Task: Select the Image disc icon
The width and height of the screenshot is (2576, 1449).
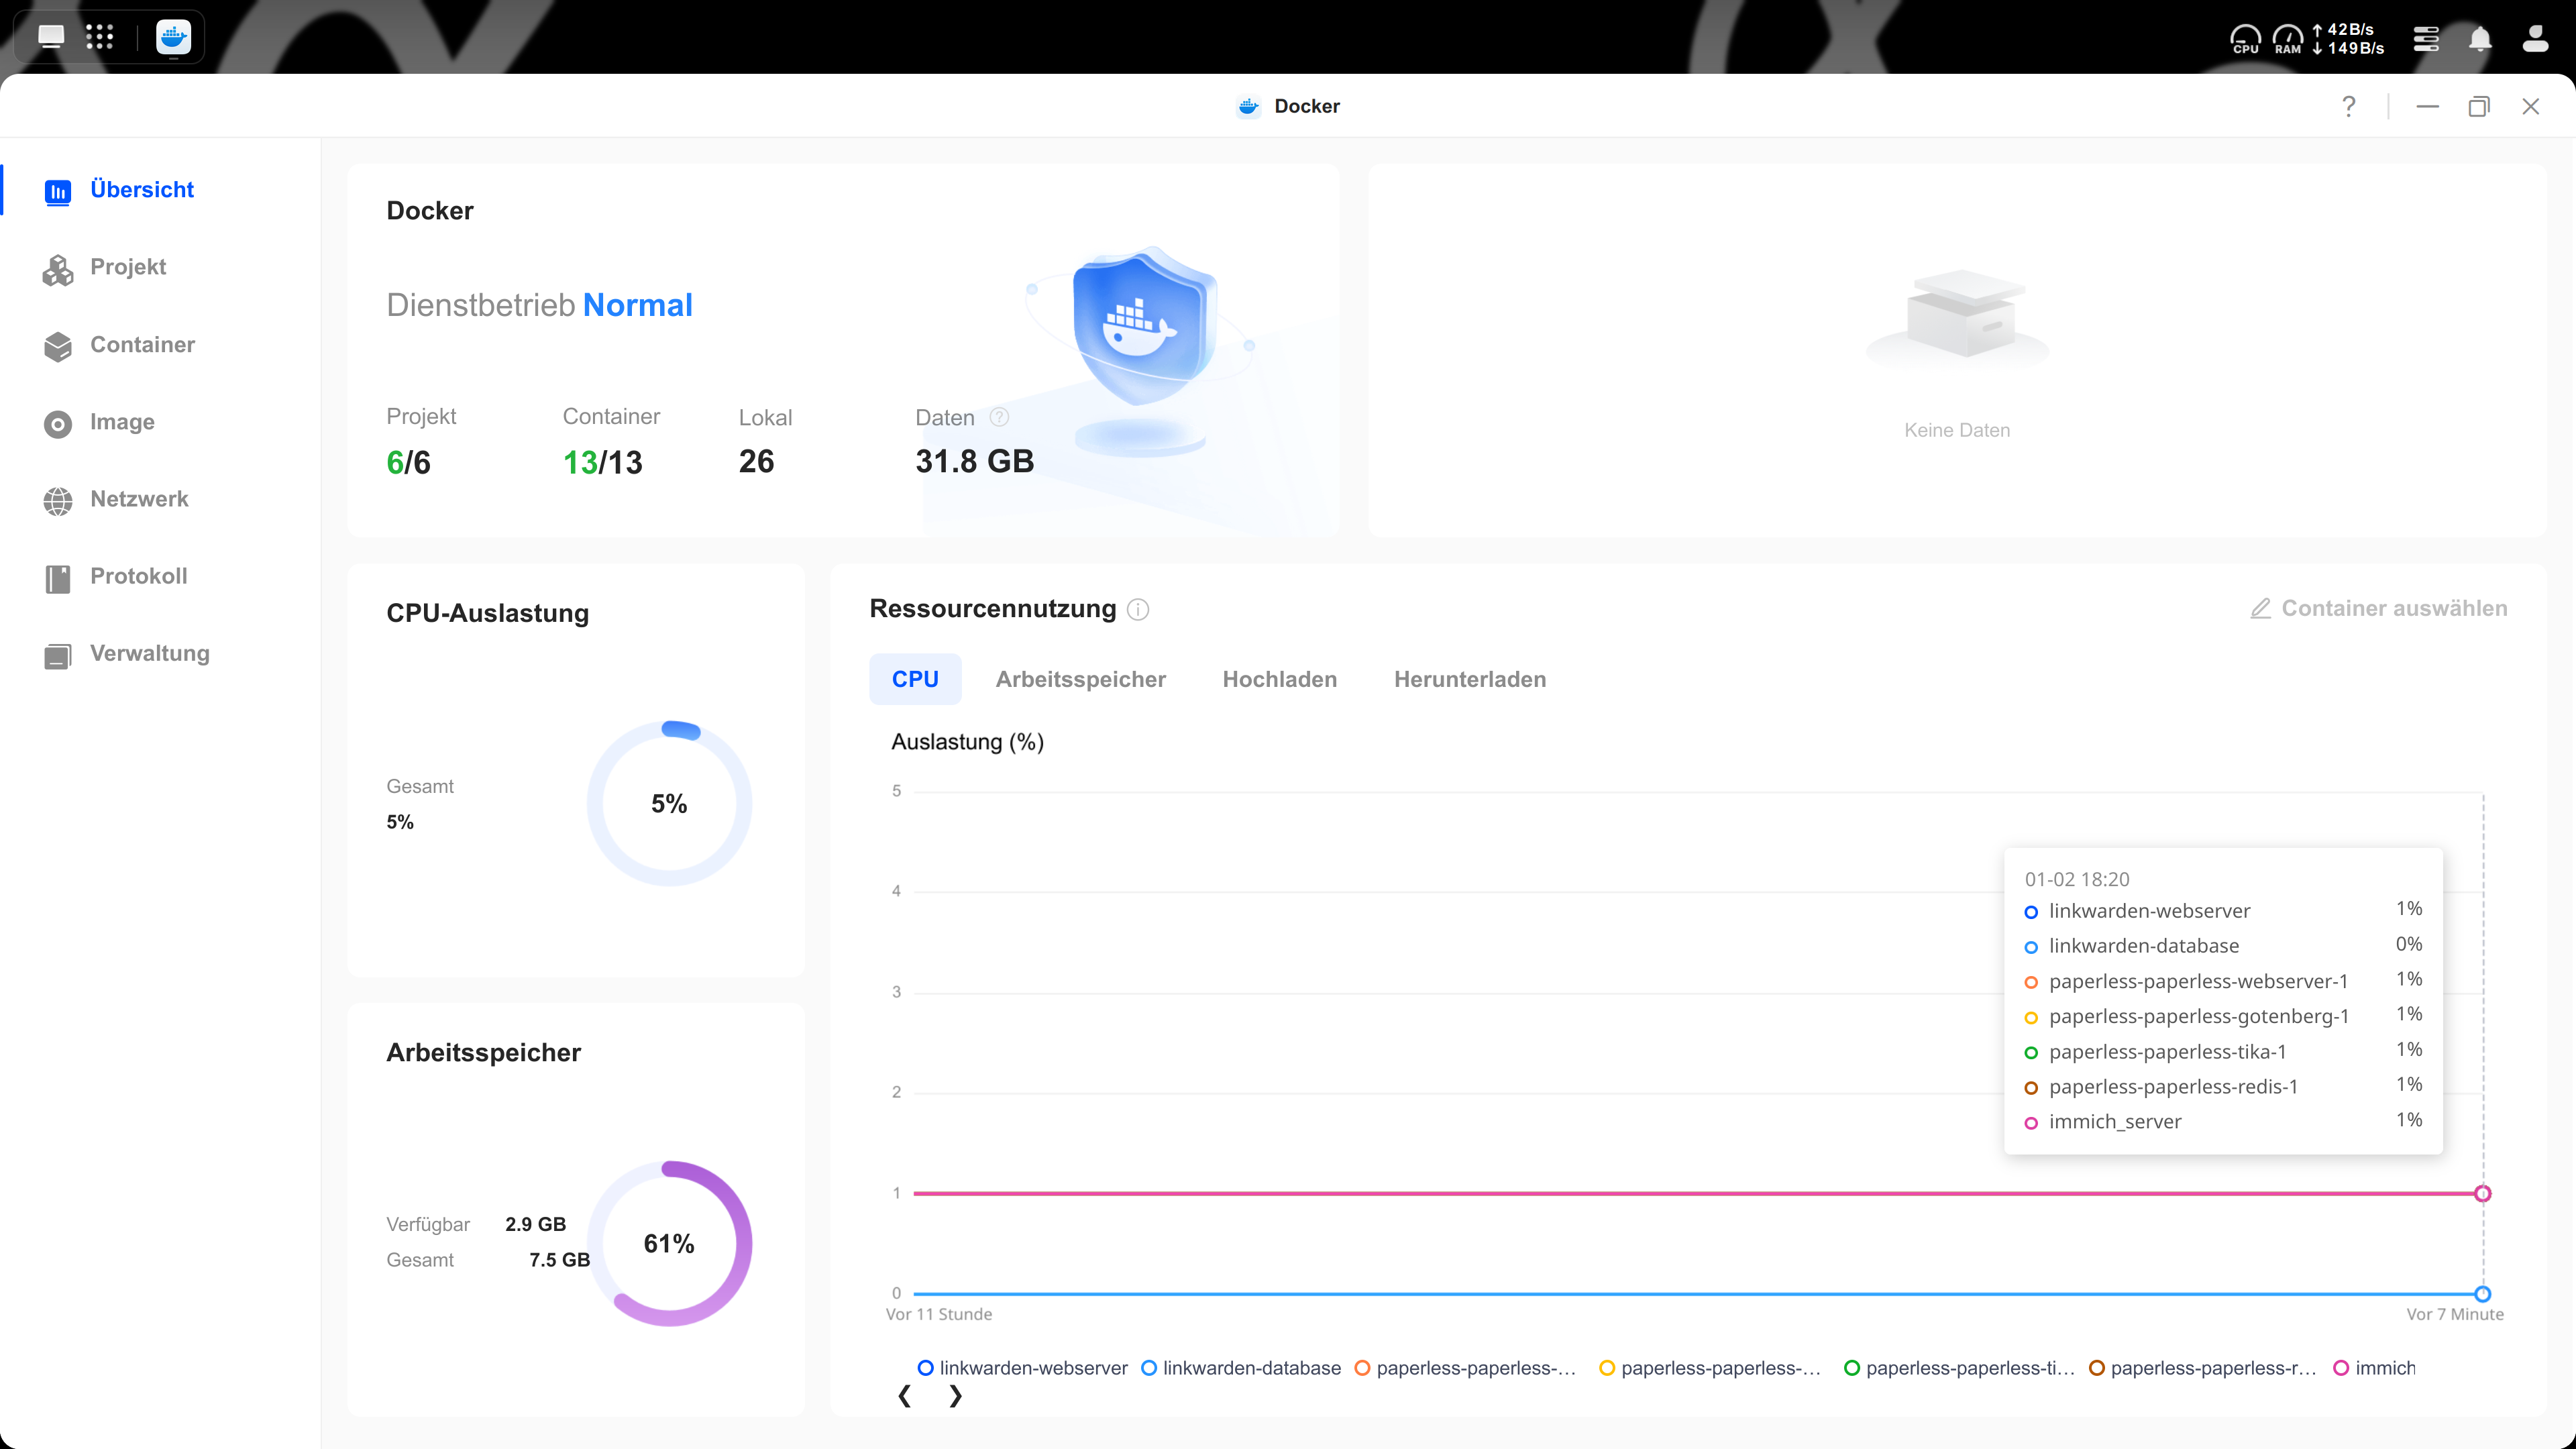Action: (x=58, y=424)
